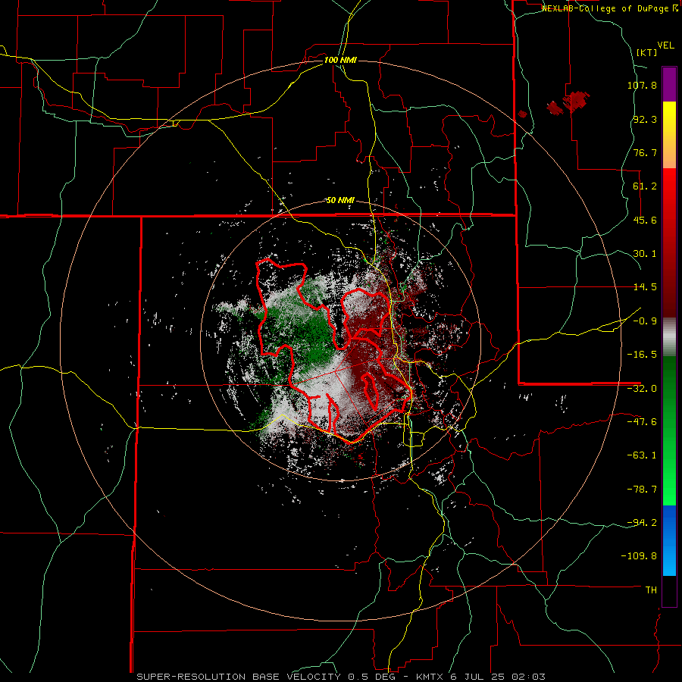
Task: Click the 50 NMI range ring label
Action: [340, 201]
